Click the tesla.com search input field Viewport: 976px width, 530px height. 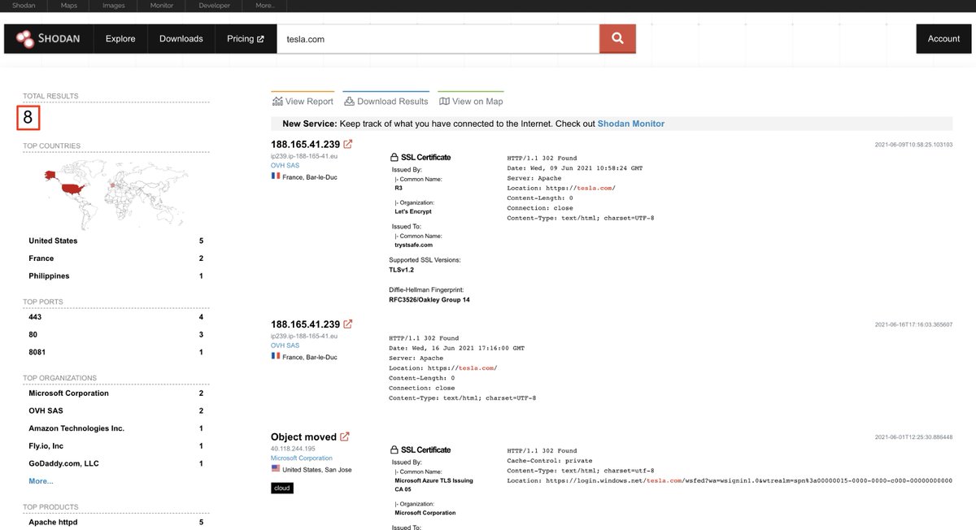coord(438,38)
